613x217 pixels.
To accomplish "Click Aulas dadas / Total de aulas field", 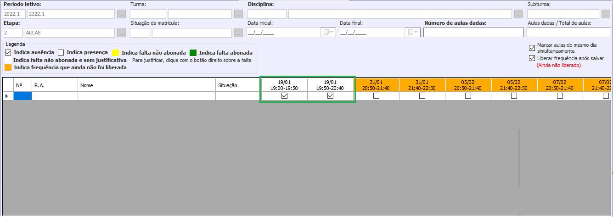I will point(568,33).
